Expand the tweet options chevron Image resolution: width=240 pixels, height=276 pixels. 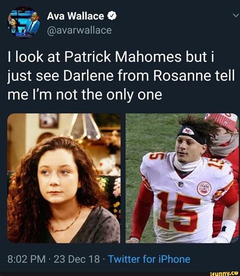click(x=235, y=16)
